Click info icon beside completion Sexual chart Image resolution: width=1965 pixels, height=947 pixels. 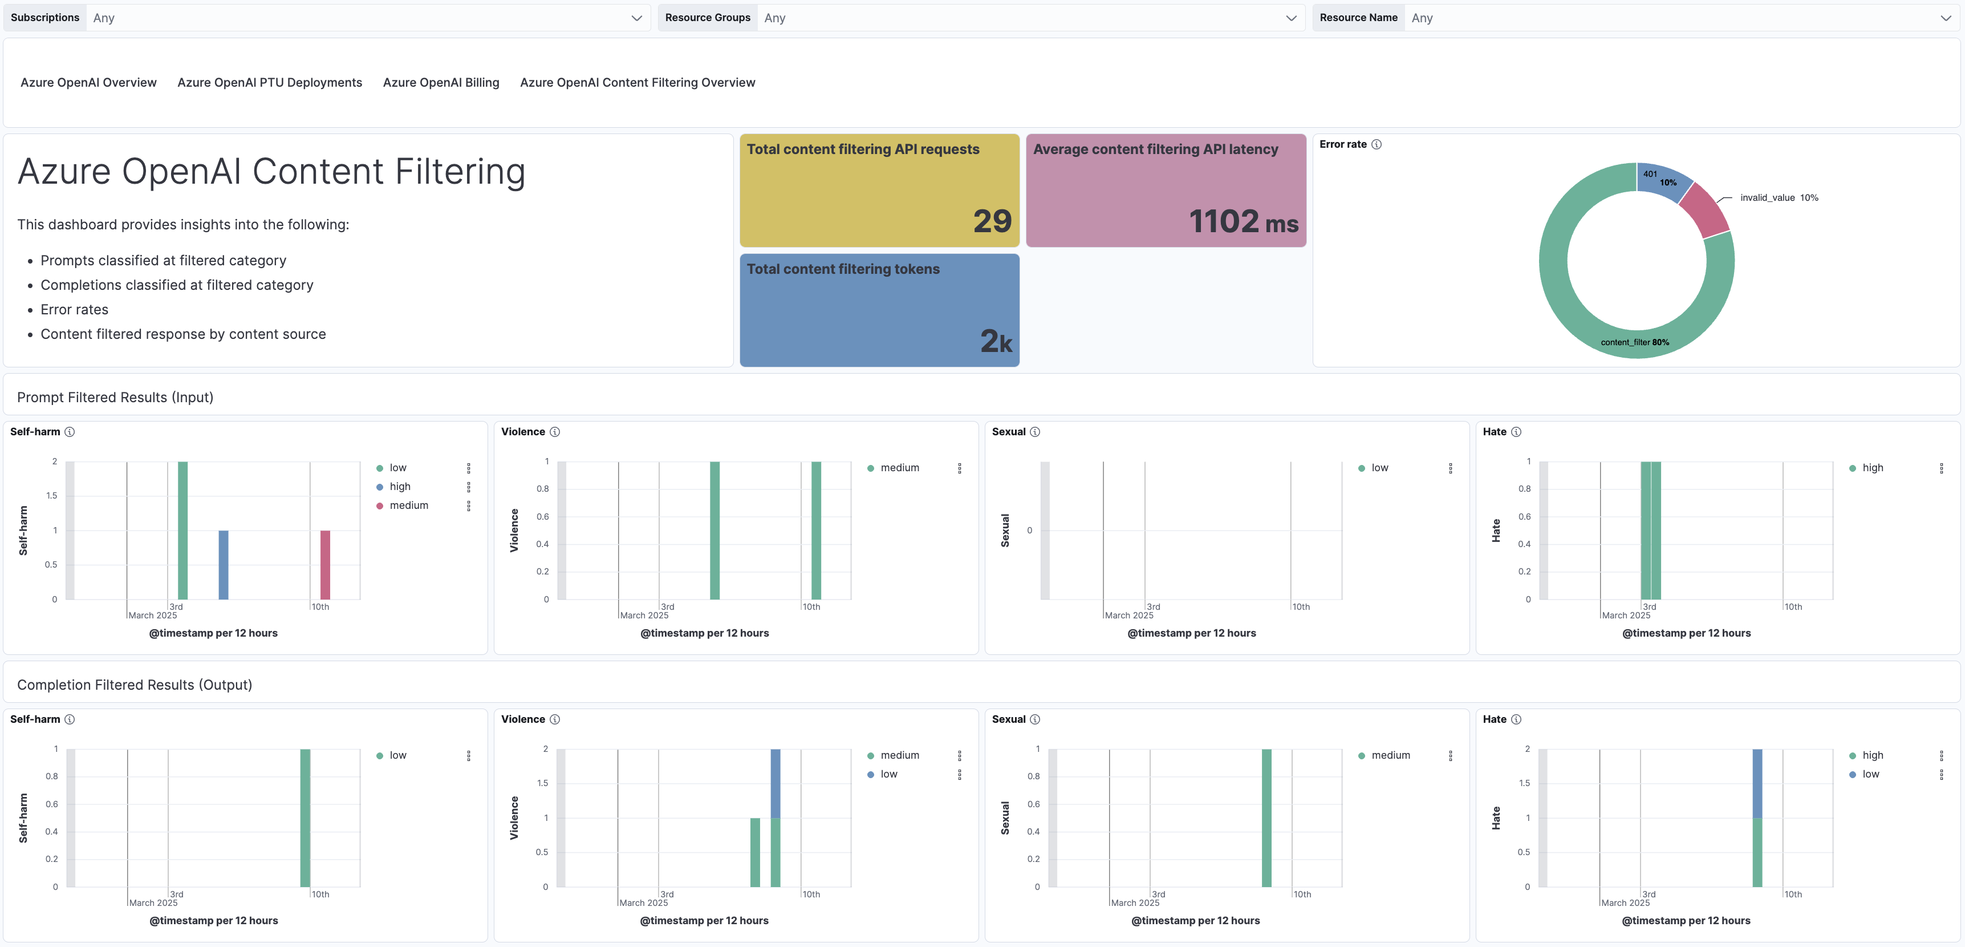(1034, 719)
